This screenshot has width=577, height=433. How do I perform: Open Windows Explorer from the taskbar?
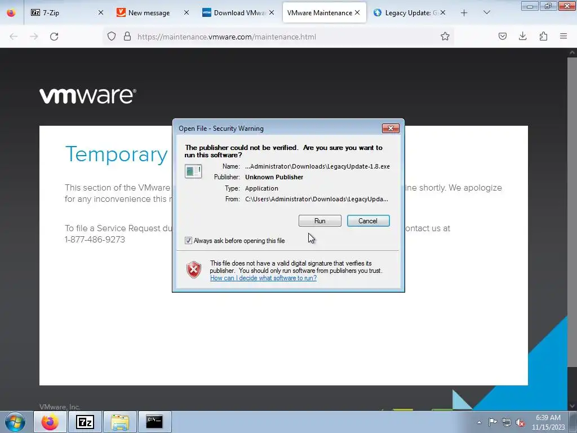(120, 422)
